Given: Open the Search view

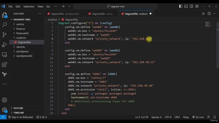Looking at the screenshot, I should tap(4, 25).
